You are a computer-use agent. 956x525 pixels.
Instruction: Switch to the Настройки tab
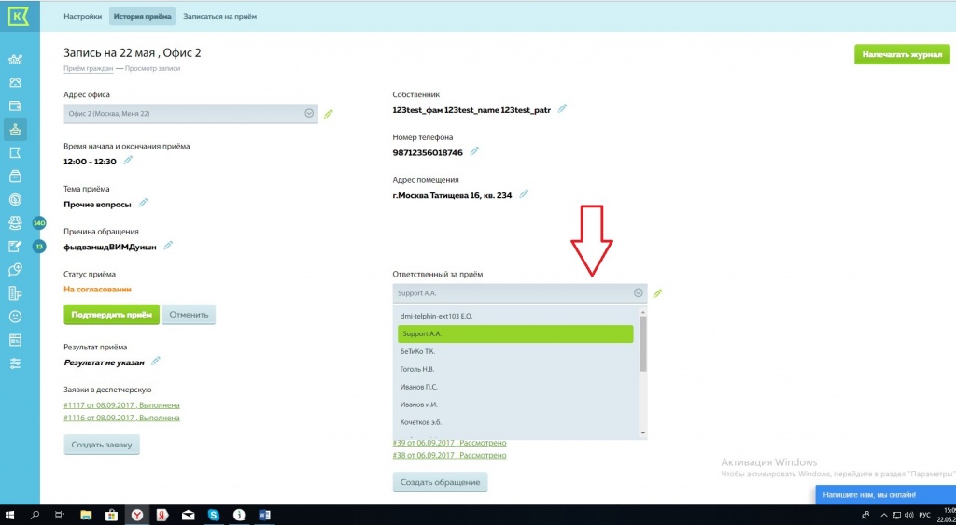pyautogui.click(x=82, y=17)
